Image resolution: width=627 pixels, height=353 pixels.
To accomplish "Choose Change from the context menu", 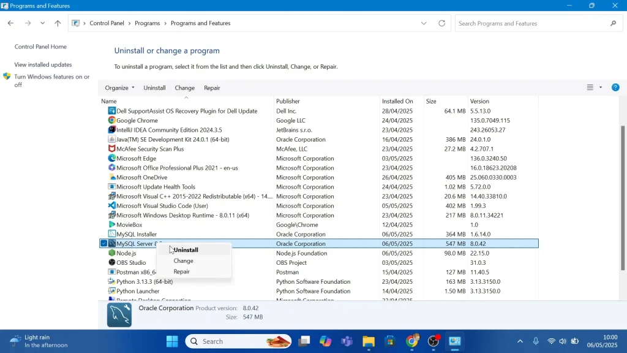I will click(194, 260).
